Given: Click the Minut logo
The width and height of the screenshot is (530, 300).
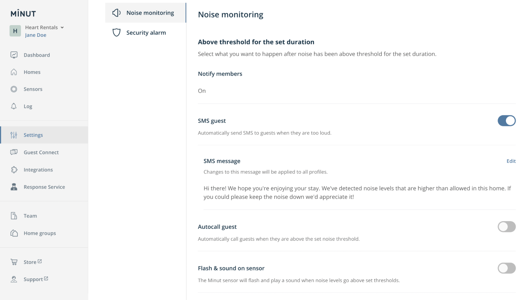Looking at the screenshot, I should click(x=23, y=14).
